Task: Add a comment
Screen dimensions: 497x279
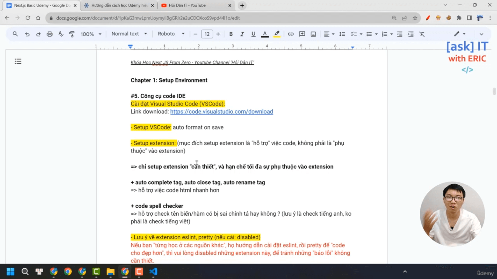Action: pos(302,34)
